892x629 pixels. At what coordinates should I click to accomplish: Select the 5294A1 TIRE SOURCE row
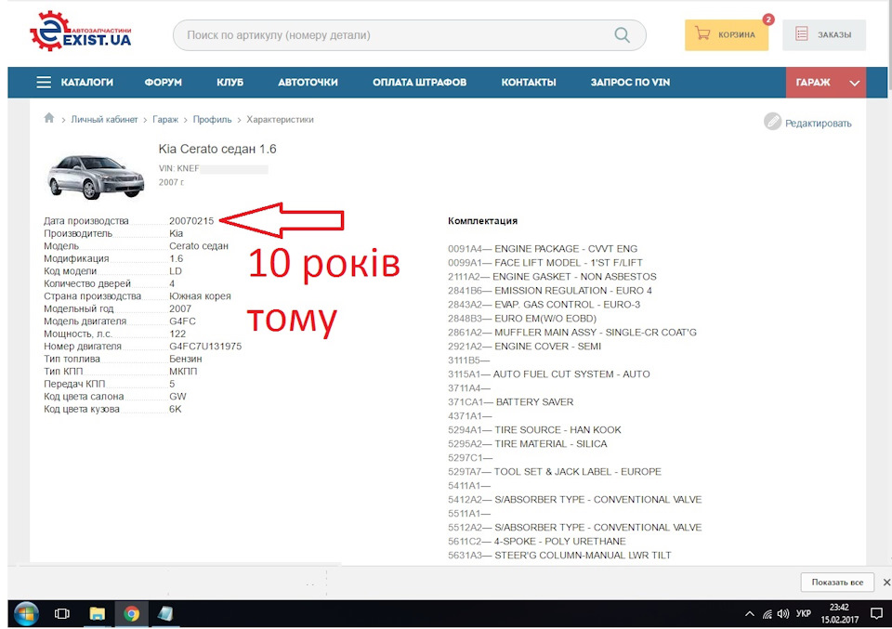[x=534, y=430]
